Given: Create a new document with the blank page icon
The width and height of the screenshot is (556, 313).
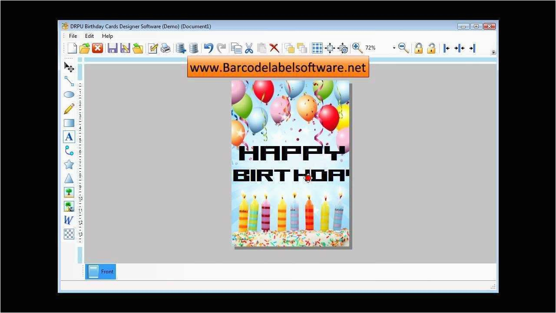Looking at the screenshot, I should click(72, 48).
